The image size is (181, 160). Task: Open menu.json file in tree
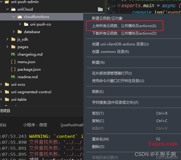point(26,62)
